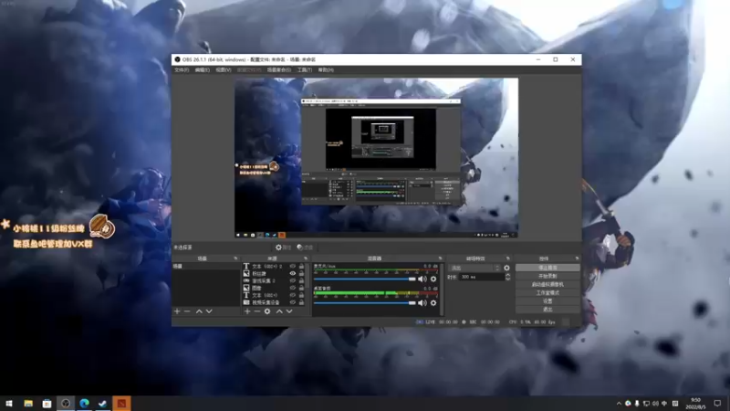Image resolution: width=730 pixels, height=411 pixels.
Task: Mute the 桌面音频 speaker icon
Action: [x=422, y=303]
